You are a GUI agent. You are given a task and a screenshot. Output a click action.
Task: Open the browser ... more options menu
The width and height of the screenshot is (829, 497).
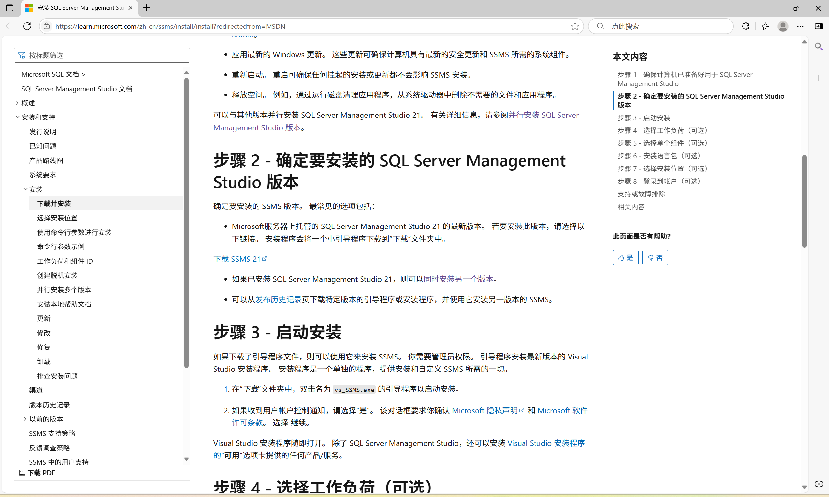(x=800, y=26)
